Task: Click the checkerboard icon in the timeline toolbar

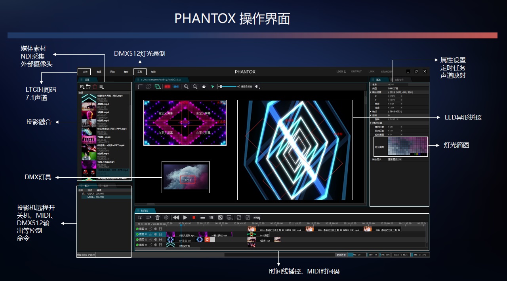Action: 220,217
